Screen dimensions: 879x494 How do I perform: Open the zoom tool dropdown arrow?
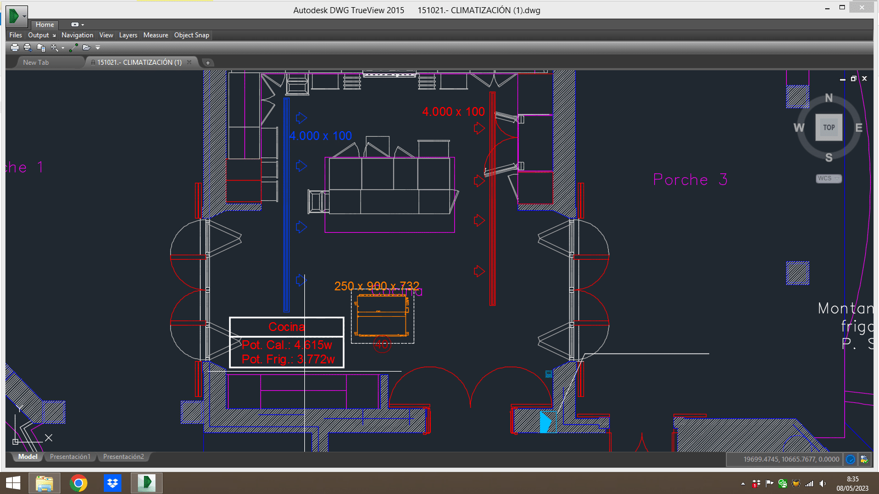coord(63,48)
